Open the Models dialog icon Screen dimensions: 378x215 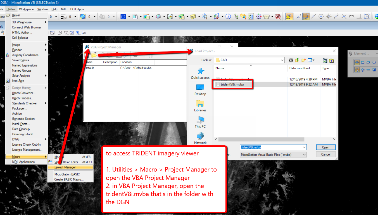tap(123, 17)
